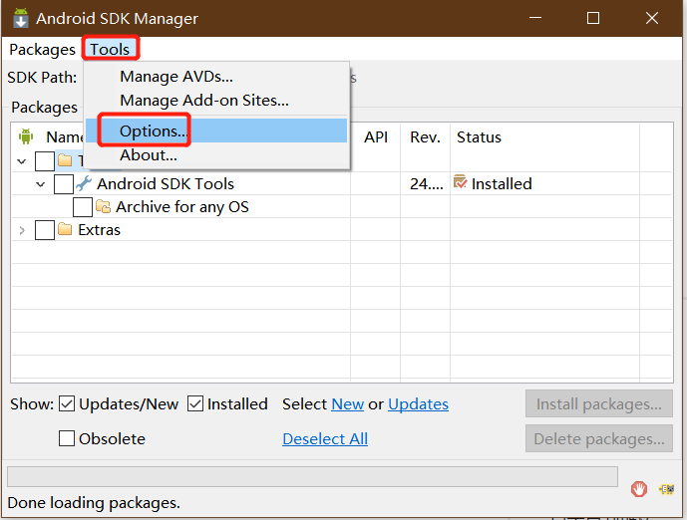Viewport: 687px width, 520px height.
Task: Click the Android robot icon in Name header
Action: coord(26,136)
